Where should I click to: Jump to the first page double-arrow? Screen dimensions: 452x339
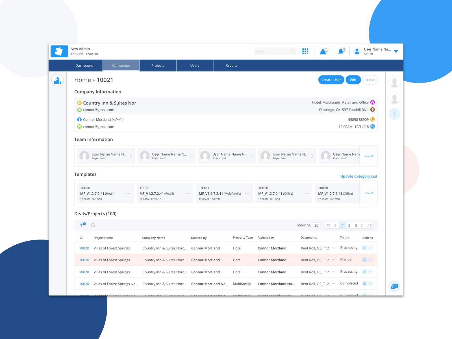[x=328, y=225]
